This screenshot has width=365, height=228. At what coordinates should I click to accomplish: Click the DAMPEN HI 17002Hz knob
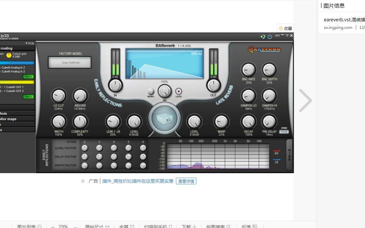[269, 96]
